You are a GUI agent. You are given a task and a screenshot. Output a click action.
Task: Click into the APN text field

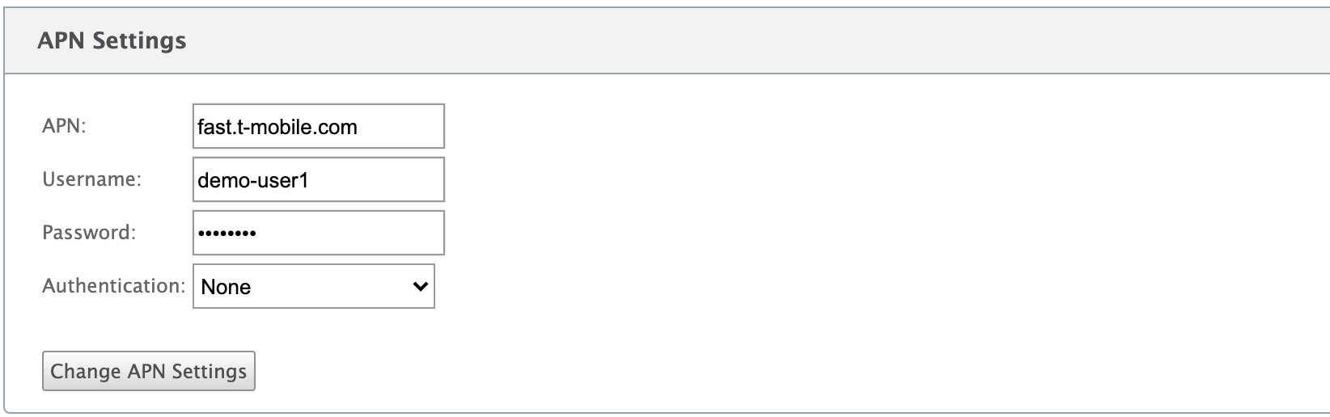(x=319, y=126)
